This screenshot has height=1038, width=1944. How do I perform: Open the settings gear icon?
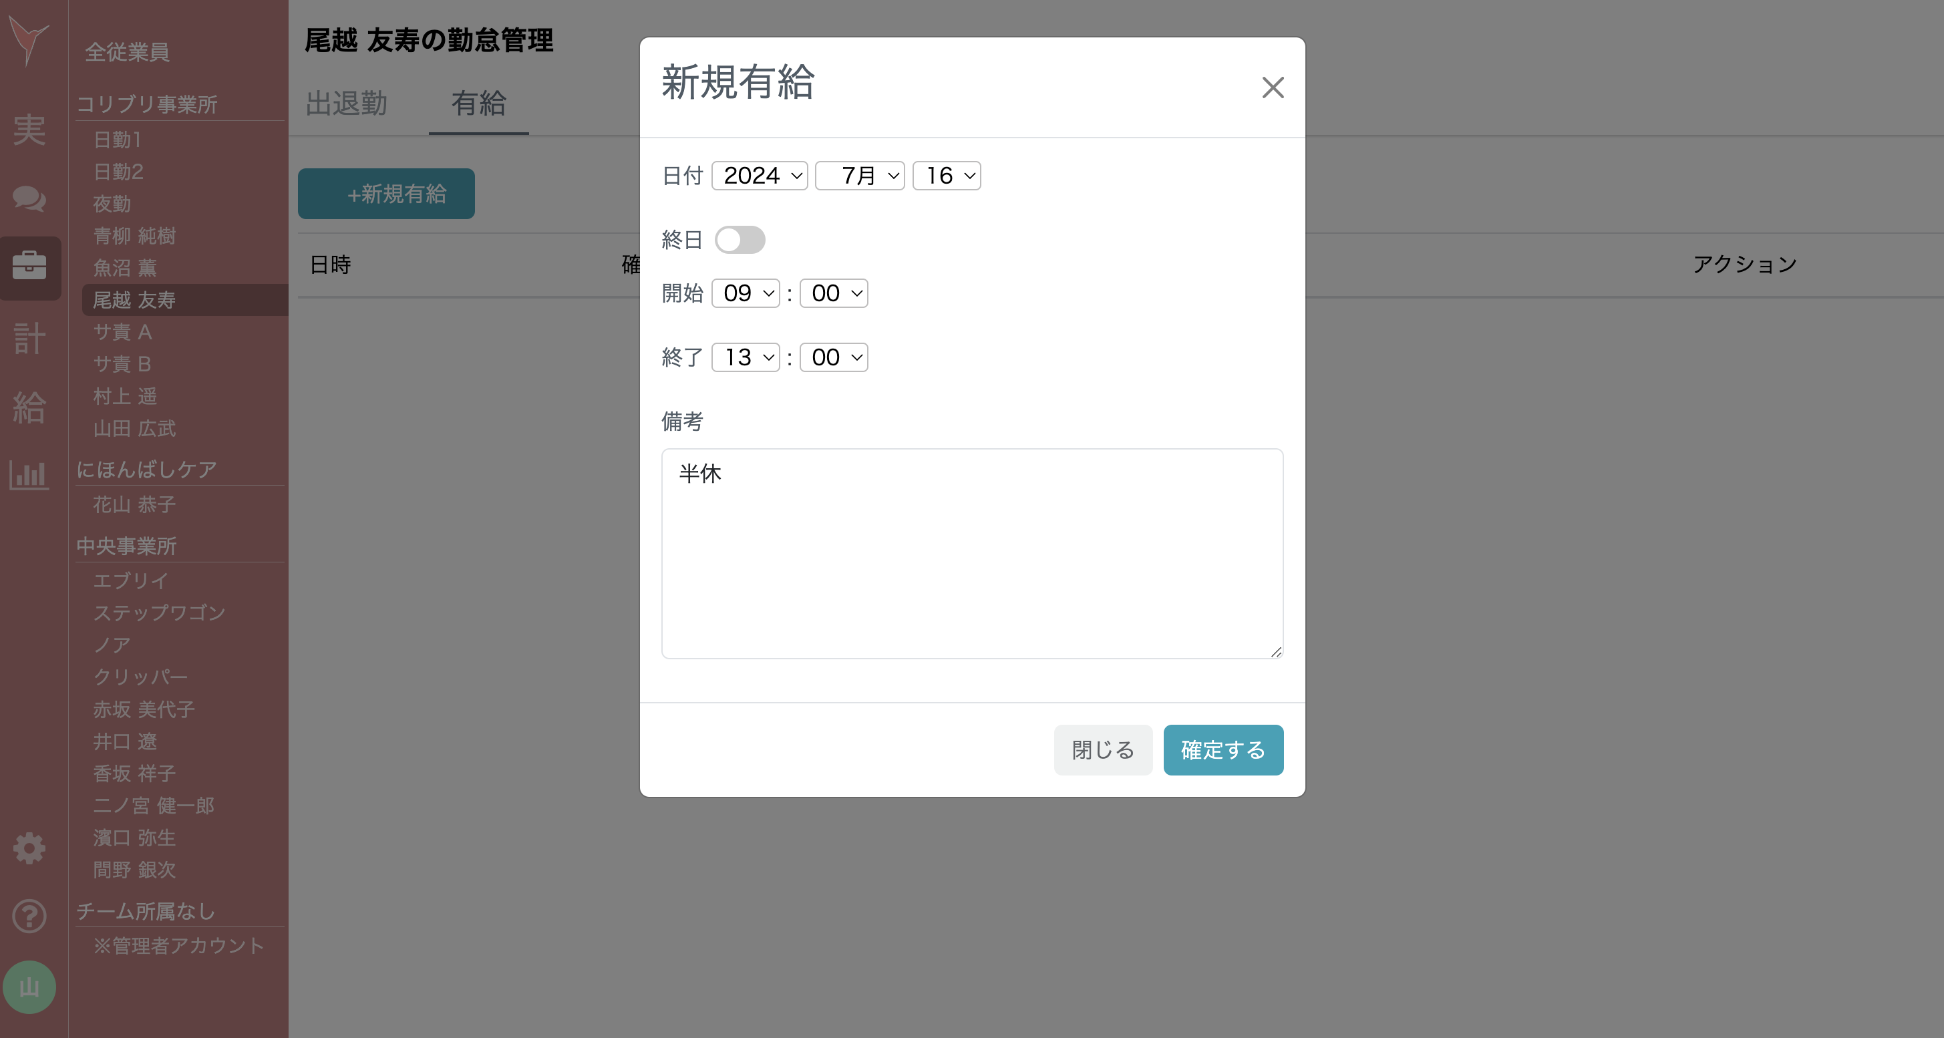(x=29, y=848)
